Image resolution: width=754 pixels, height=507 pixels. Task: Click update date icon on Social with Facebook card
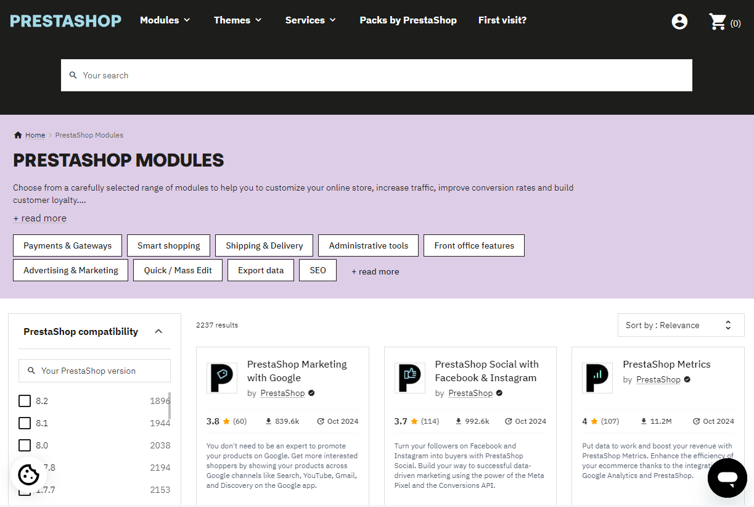coord(509,421)
